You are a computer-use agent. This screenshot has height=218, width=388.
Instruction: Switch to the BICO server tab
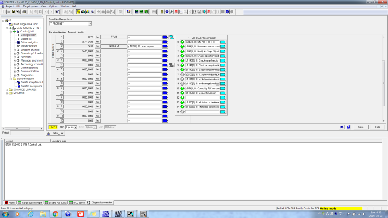pyautogui.click(x=77, y=203)
